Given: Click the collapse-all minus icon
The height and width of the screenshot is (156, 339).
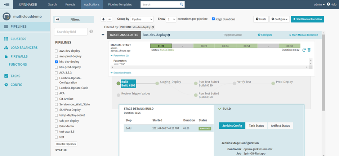Looking at the screenshot, I should point(110,19).
